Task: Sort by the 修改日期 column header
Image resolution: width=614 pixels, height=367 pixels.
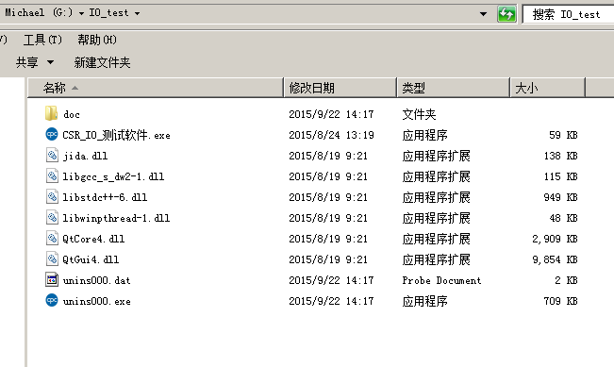Action: coord(340,88)
